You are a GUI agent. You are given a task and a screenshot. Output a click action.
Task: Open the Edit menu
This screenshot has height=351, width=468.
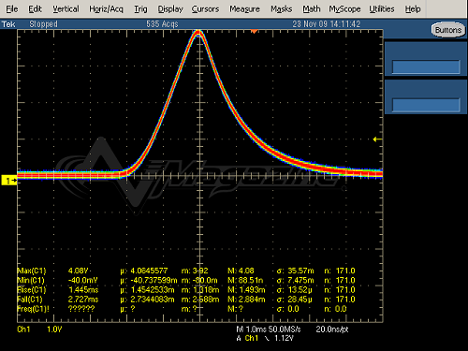pyautogui.click(x=35, y=9)
